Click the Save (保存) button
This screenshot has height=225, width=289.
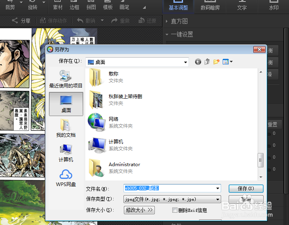click(x=246, y=188)
